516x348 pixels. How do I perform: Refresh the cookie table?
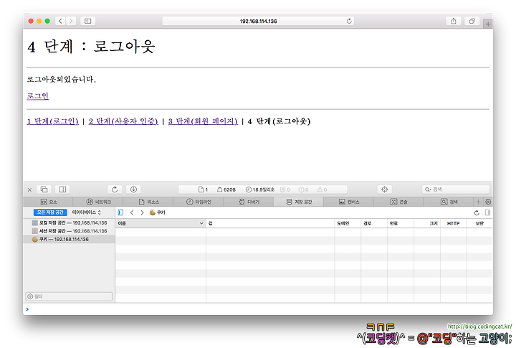(x=477, y=213)
